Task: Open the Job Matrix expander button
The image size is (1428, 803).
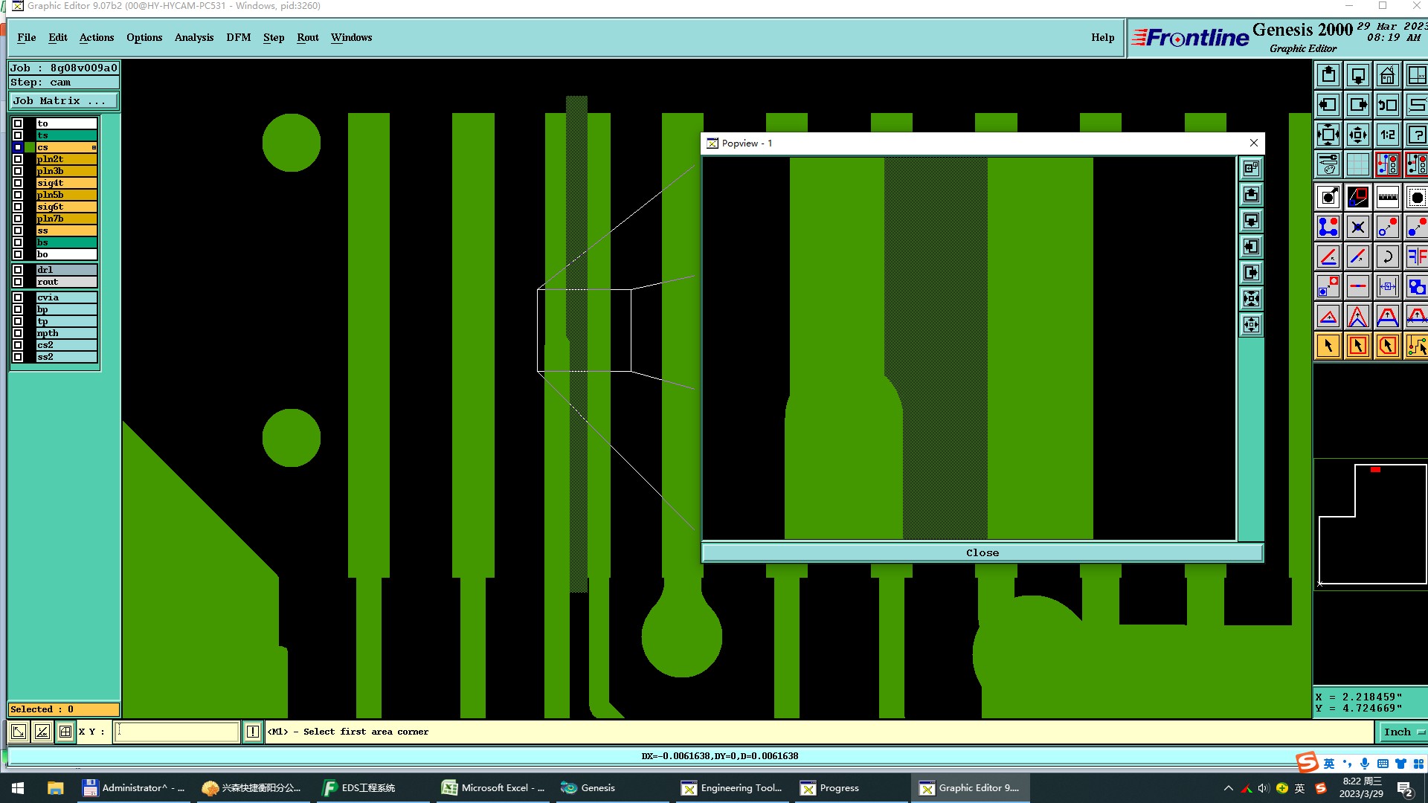Action: click(63, 101)
